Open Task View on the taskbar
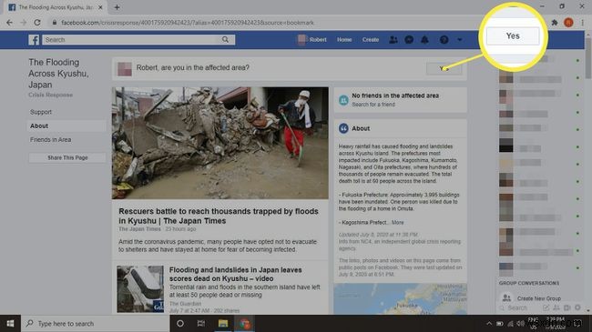592x332 pixels. [x=201, y=324]
